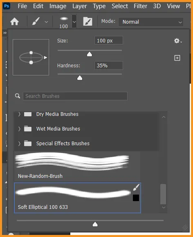Click black color swatch on Soft Elliptical preset
The image size is (193, 237).
pos(136,198)
